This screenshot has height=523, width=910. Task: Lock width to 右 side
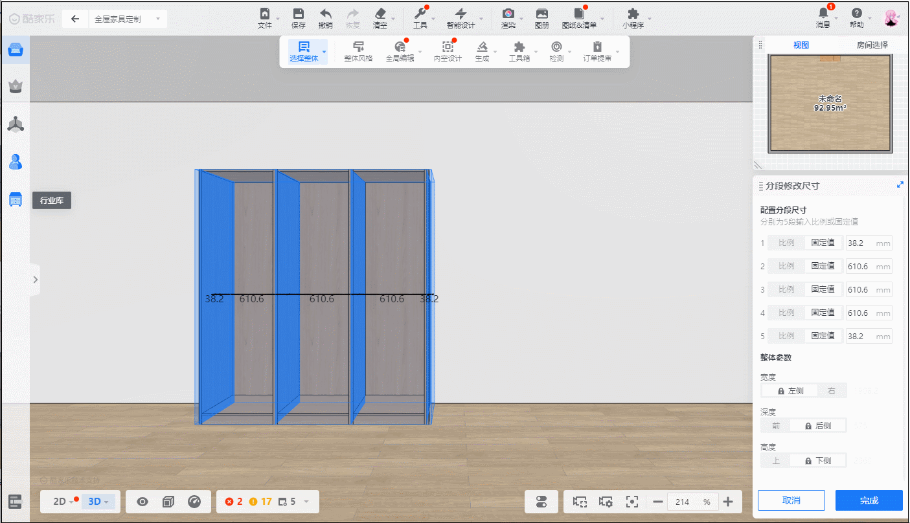(832, 391)
